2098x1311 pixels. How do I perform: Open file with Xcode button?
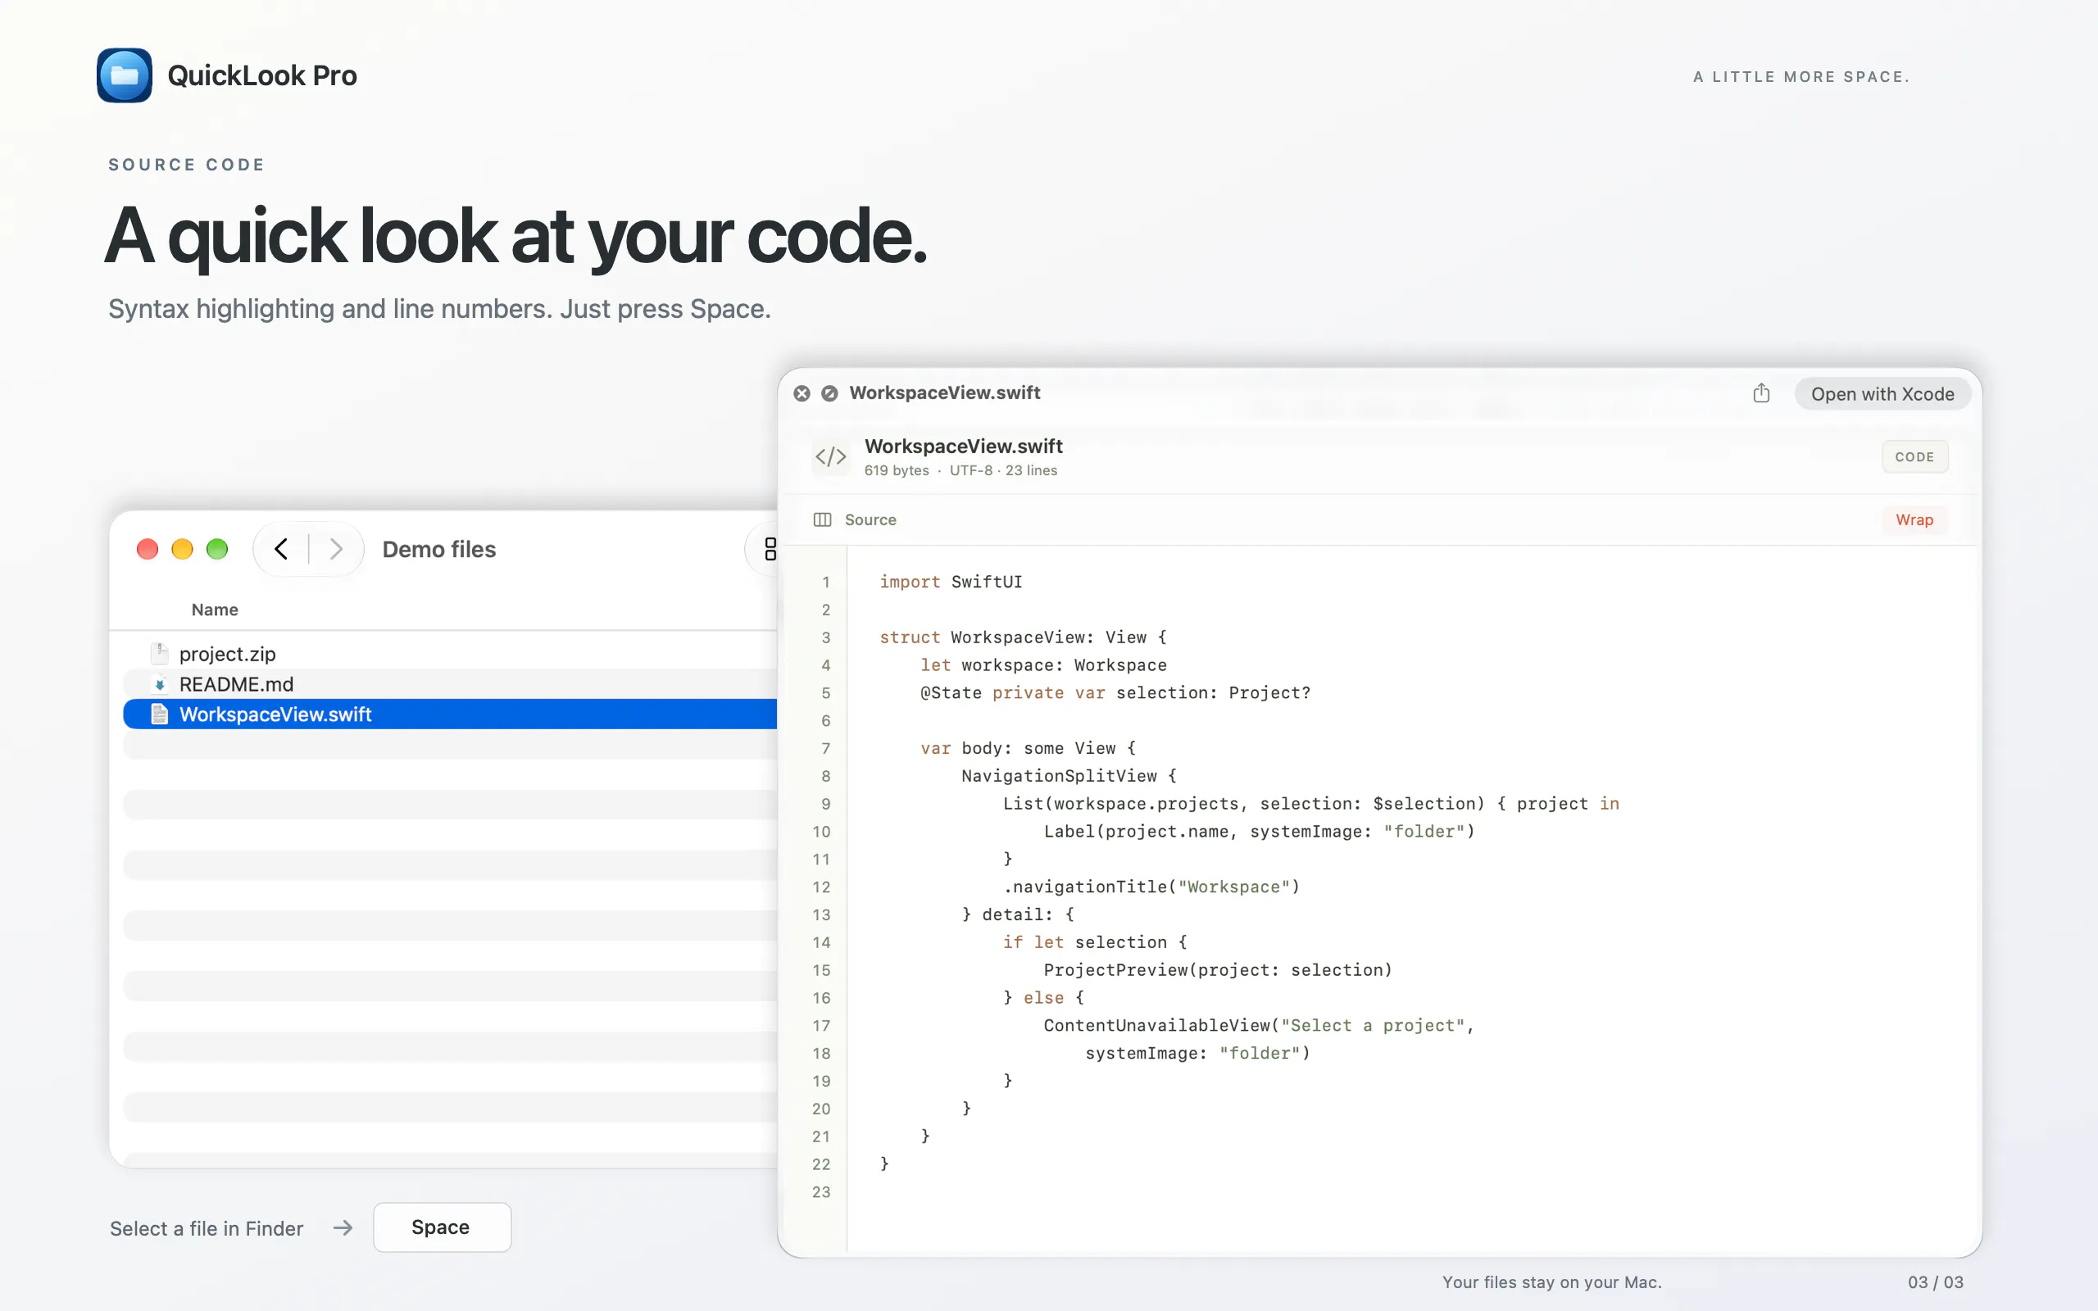1882,393
